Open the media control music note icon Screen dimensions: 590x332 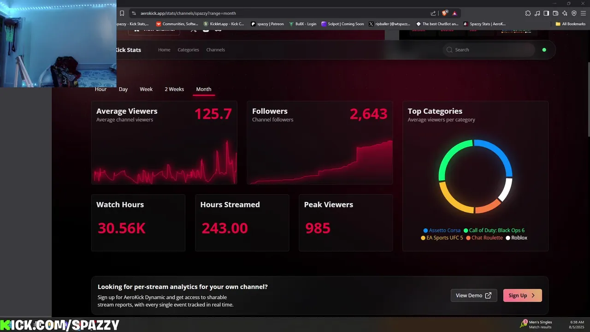tap(537, 13)
